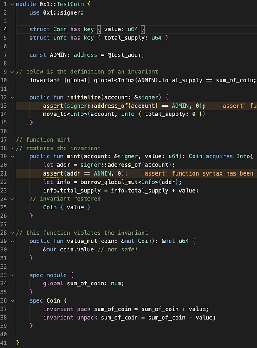Click the 'assert' function syntax warning message on line 21
The image size is (257, 348).
pos(197,173)
